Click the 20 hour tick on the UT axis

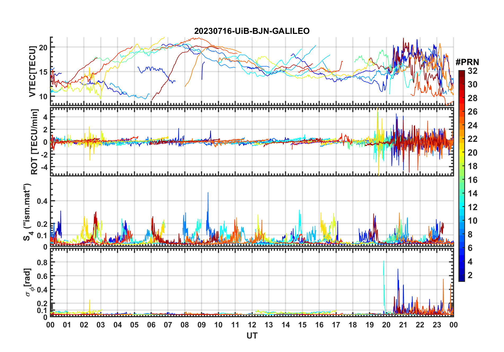pos(386,325)
